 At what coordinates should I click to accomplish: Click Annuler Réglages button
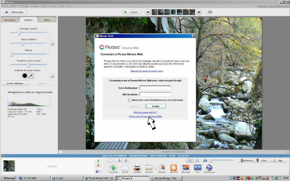pos(15,83)
